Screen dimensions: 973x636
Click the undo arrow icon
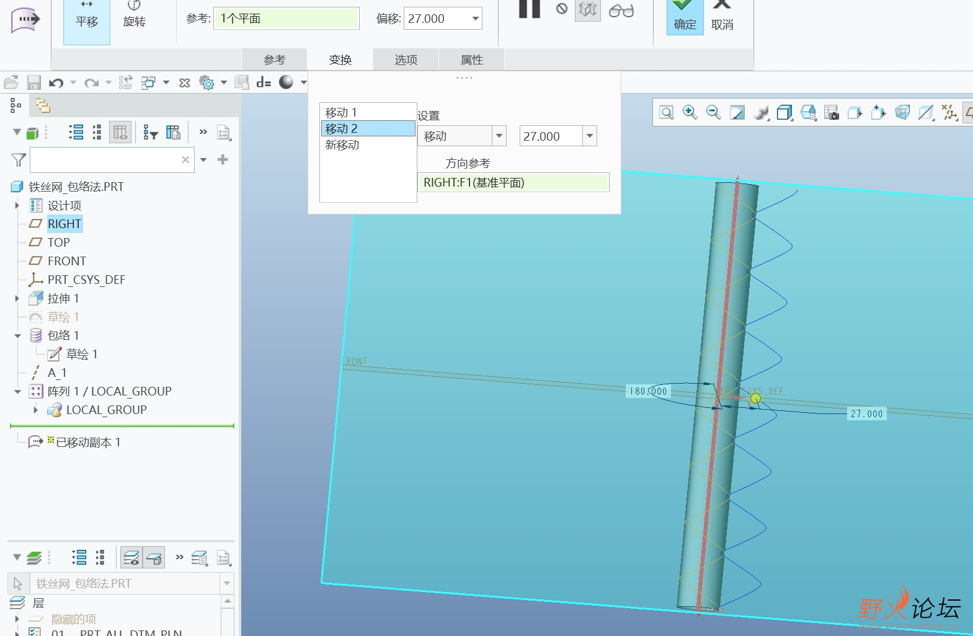(x=56, y=82)
